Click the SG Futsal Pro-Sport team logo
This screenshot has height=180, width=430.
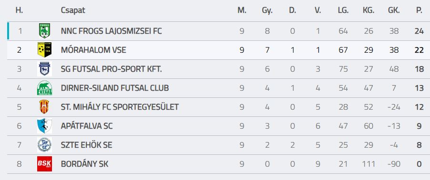44,69
